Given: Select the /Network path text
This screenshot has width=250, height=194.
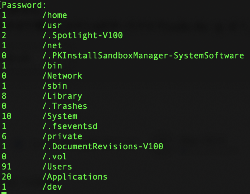Looking at the screenshot, I should coord(62,76).
